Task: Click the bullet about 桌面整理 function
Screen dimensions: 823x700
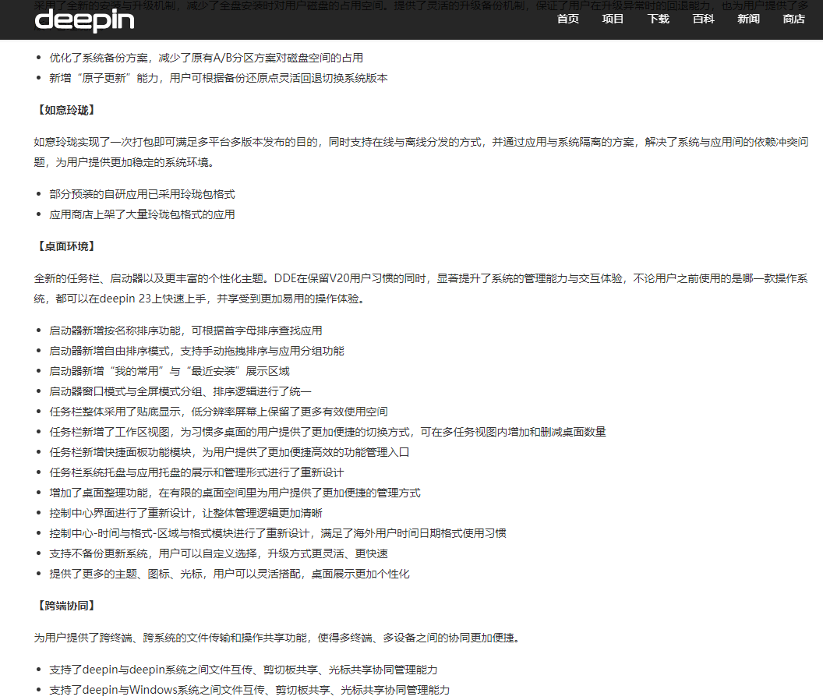Action: point(234,492)
